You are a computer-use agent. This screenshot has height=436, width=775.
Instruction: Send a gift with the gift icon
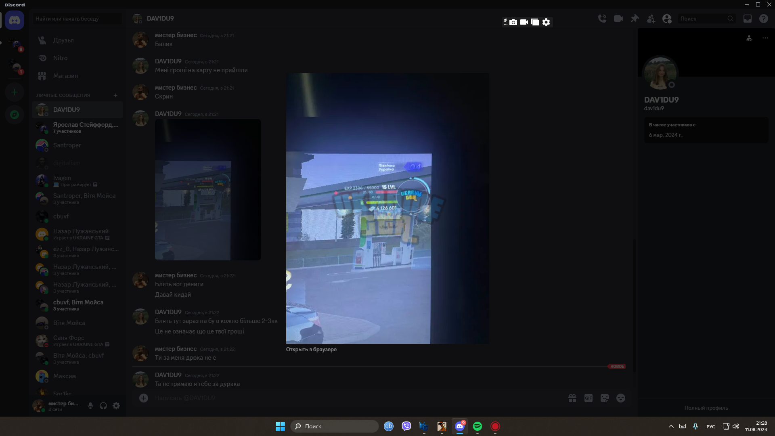pos(572,398)
